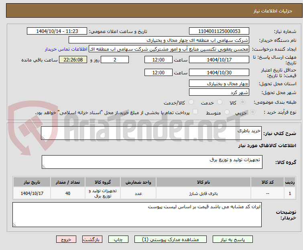Click the کد کالا column header

[267, 182]
